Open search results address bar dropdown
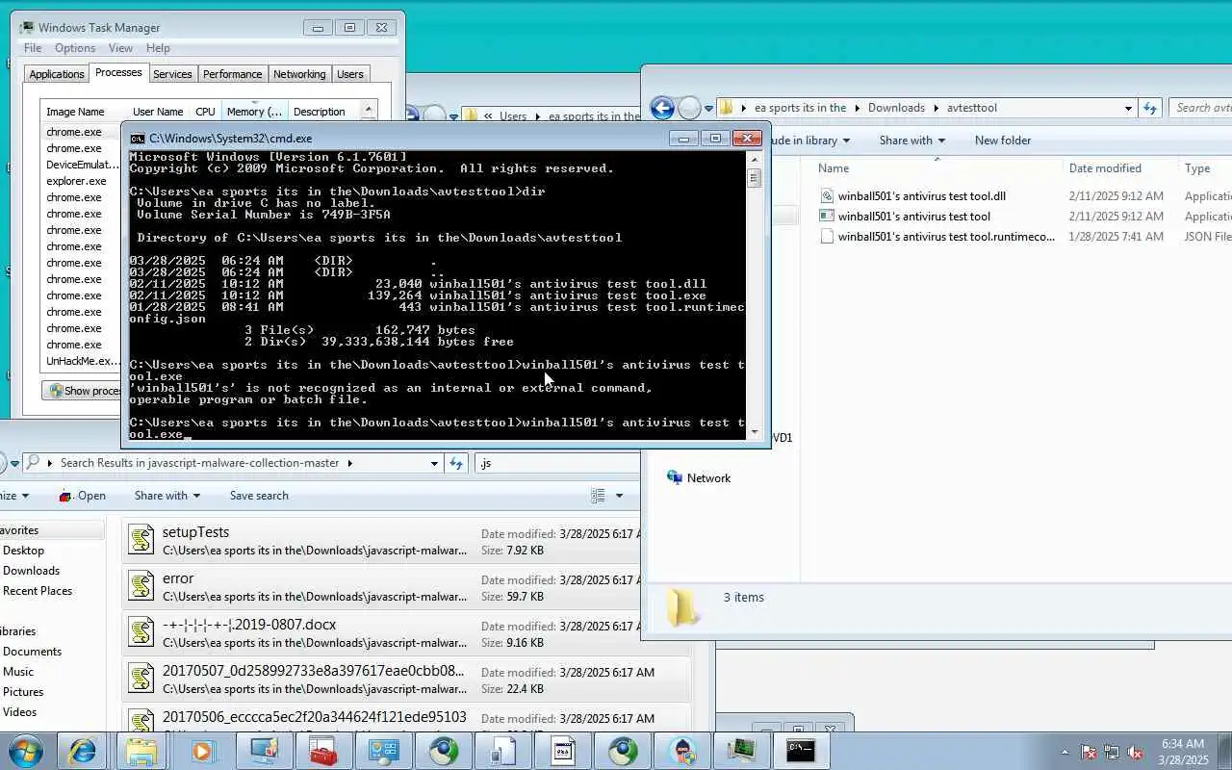 434,463
